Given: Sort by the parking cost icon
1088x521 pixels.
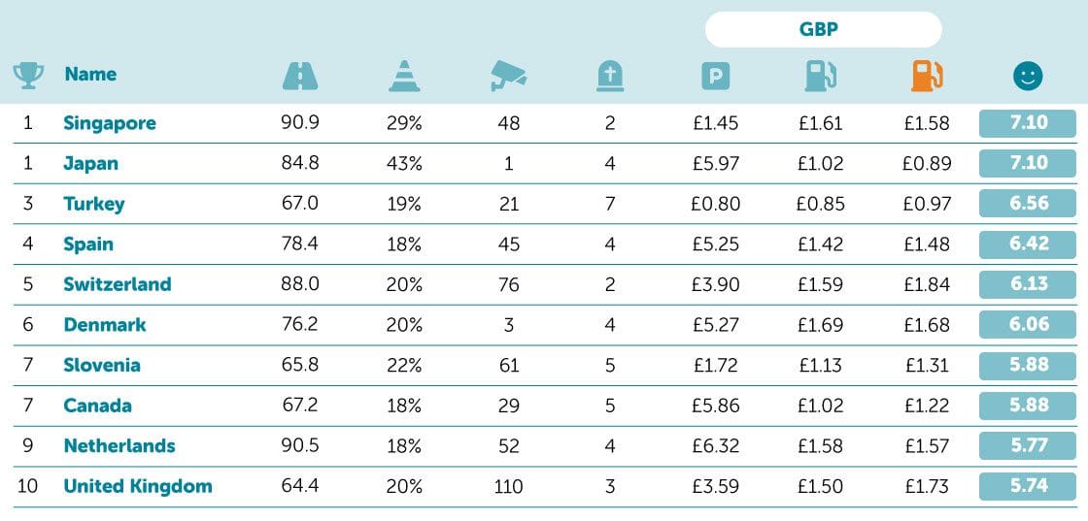Looking at the screenshot, I should click(x=716, y=76).
